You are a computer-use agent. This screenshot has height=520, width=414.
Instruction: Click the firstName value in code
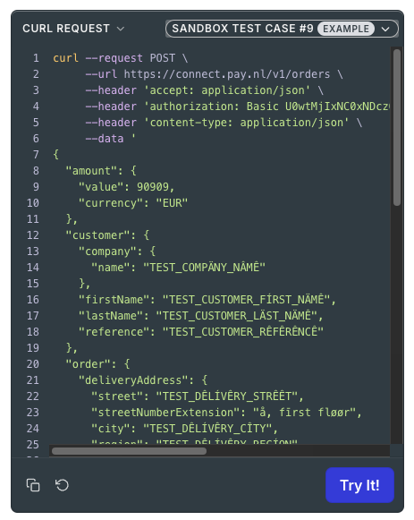coord(247,300)
